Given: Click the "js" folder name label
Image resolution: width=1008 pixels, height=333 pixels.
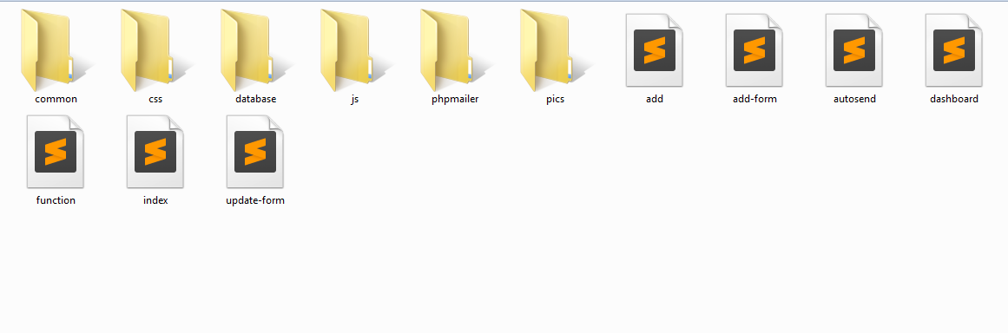Looking at the screenshot, I should 355,100.
